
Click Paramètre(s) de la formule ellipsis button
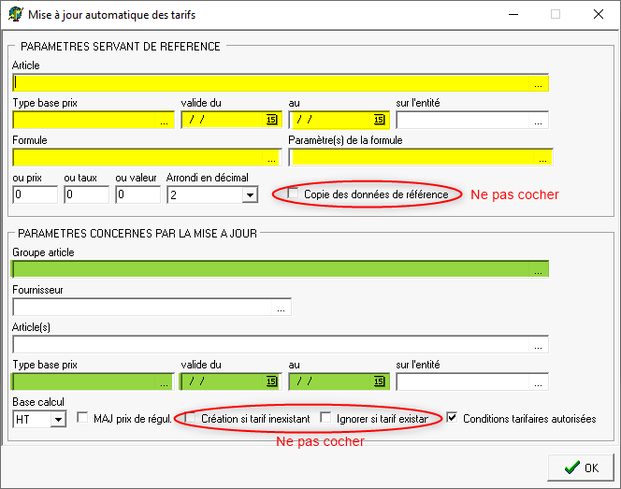[539, 158]
